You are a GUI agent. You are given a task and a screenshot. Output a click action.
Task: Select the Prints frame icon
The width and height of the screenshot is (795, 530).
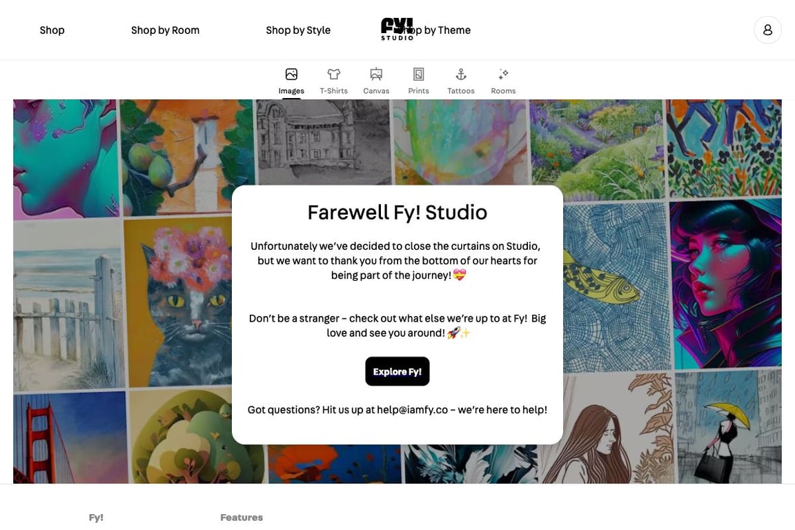(418, 74)
